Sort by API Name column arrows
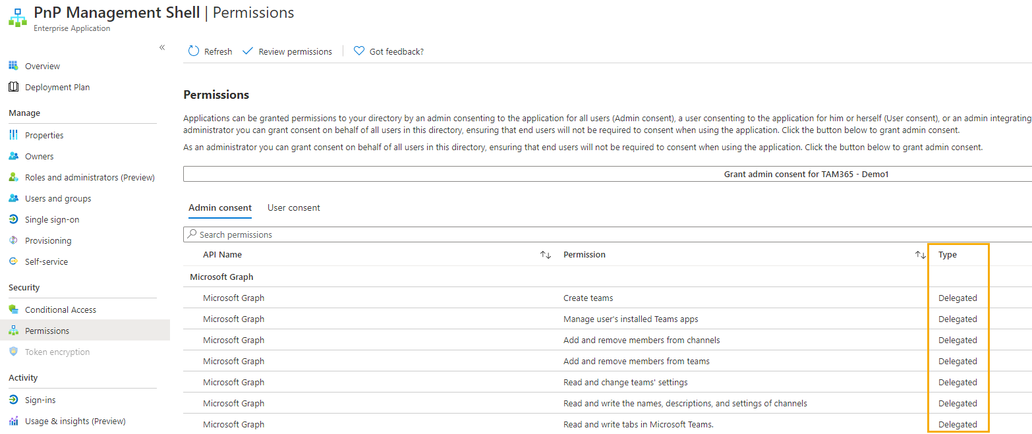 click(546, 255)
